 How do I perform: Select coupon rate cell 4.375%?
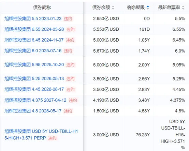pos(177,100)
